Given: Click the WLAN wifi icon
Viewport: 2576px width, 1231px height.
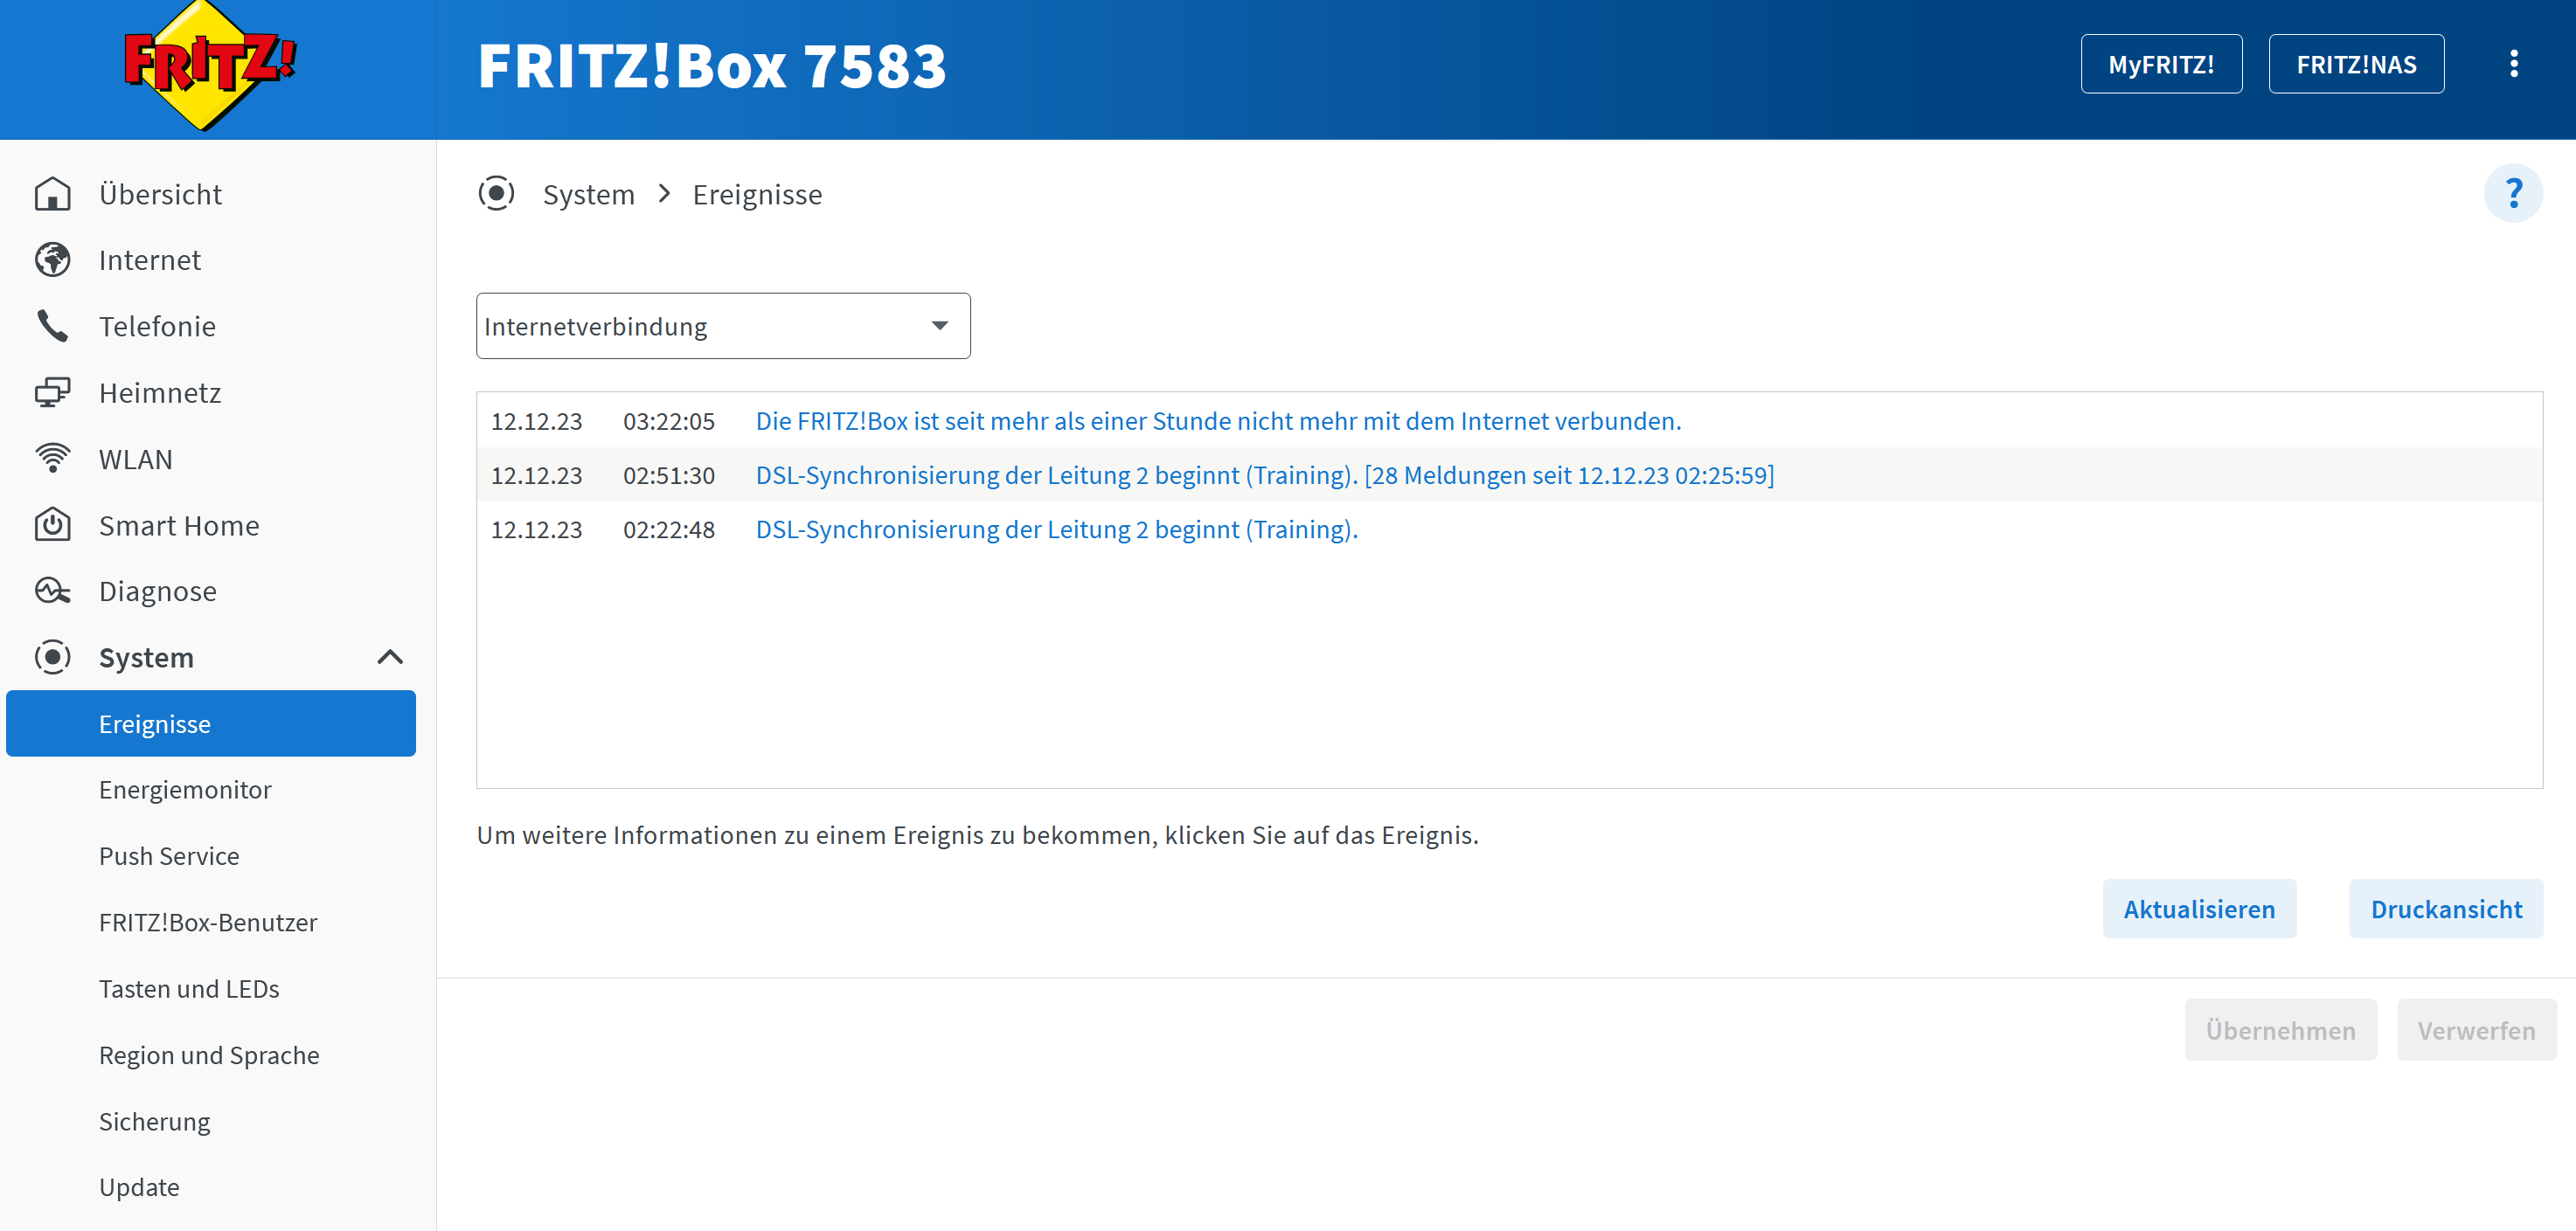Looking at the screenshot, I should click(52, 459).
